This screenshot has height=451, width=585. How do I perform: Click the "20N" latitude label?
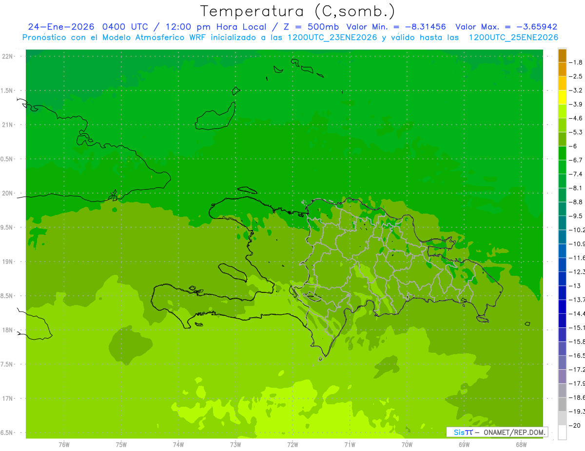point(8,193)
